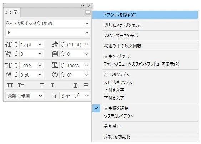Select グリフにスナップを表示 menu item

click(145, 25)
